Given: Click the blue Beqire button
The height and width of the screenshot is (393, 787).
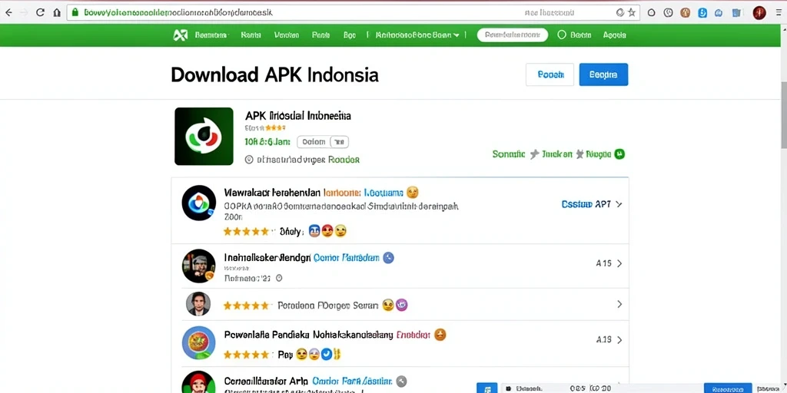Looking at the screenshot, I should [x=603, y=74].
